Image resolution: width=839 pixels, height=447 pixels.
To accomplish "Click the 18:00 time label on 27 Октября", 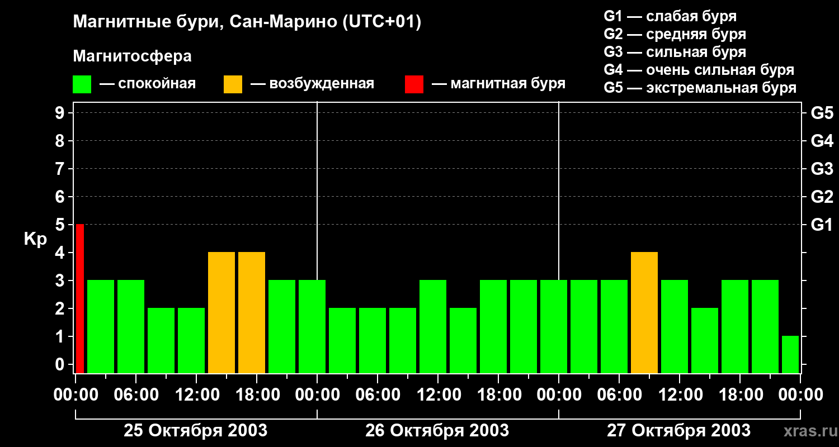I will pyautogui.click(x=741, y=395).
